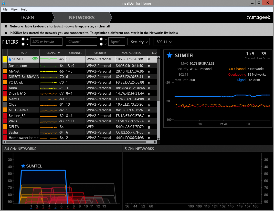This screenshot has width=274, height=211.
Task: Click the orange color swatch for DELTA
Action: (5, 127)
